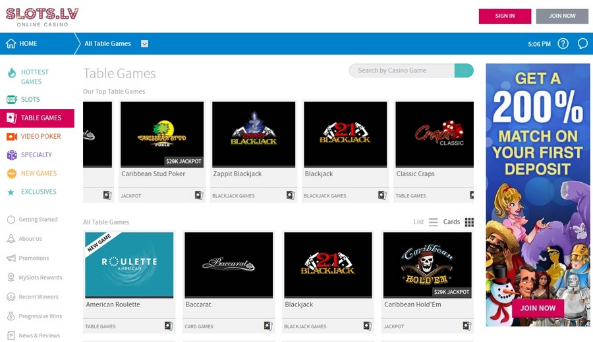593x342 pixels.
Task: Click the Jackpot tag under Caribbean Hold'Em
Action: (394, 326)
